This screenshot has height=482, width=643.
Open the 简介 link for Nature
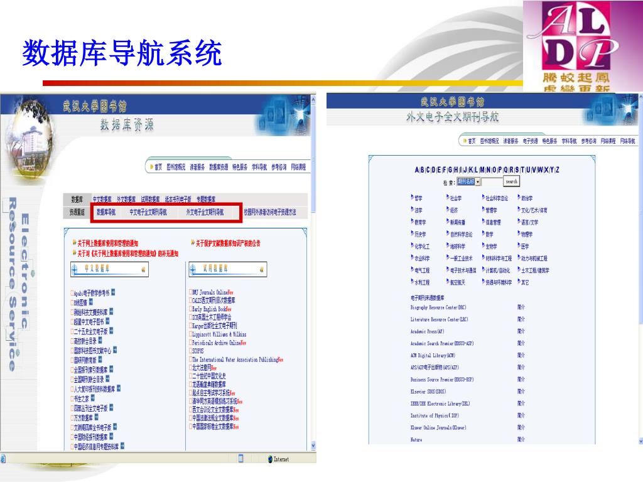click(x=521, y=439)
